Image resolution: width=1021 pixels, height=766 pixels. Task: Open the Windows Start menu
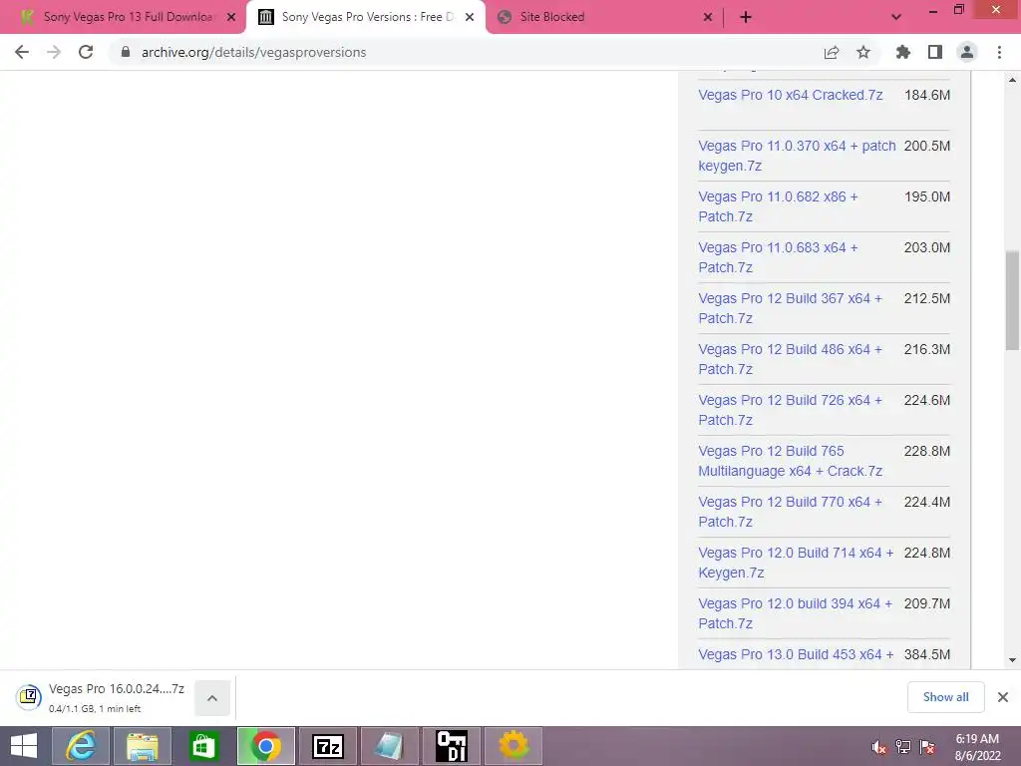(24, 746)
